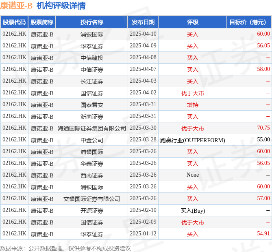Click the 西南证券 cell
The width and height of the screenshot is (272, 252).
pyautogui.click(x=92, y=175)
